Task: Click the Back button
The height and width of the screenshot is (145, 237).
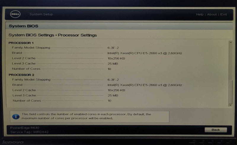Action: pos(216,130)
